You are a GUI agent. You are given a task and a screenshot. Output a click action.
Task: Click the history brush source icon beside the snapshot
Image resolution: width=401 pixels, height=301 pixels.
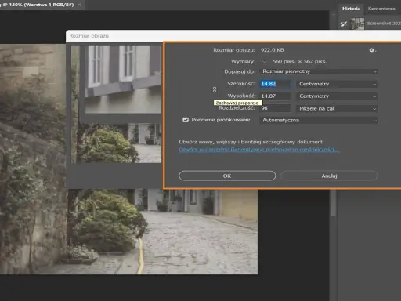click(344, 24)
